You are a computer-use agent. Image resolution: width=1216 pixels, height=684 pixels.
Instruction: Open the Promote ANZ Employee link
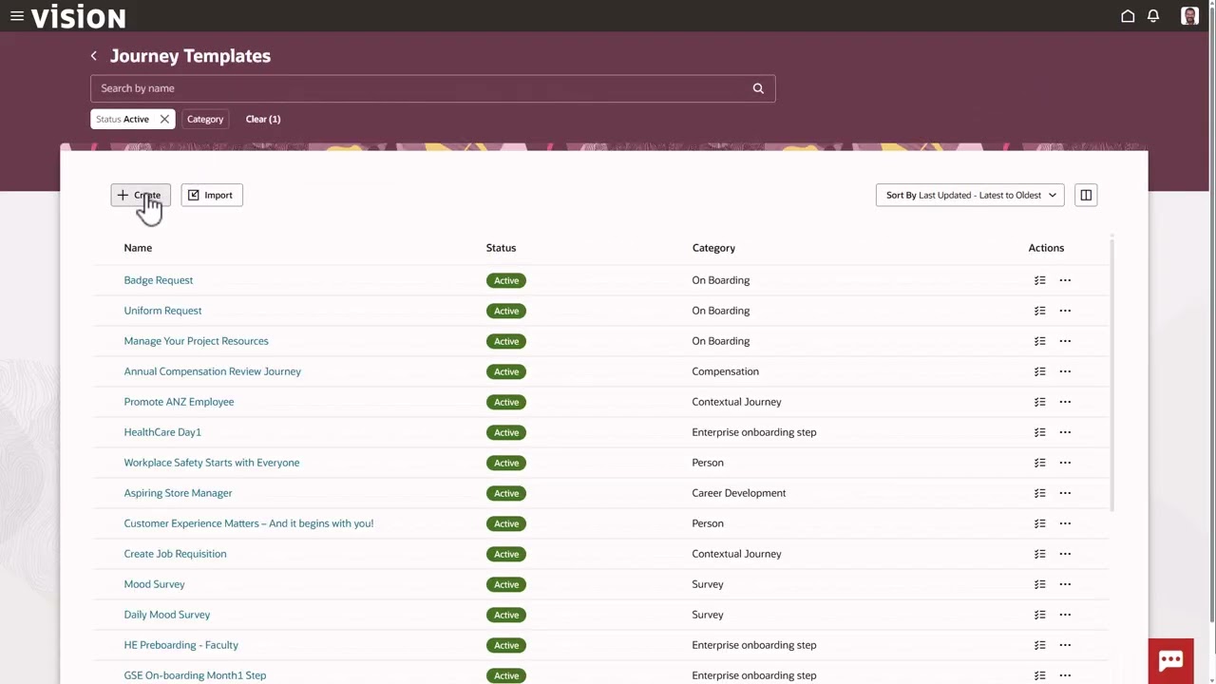[x=179, y=402]
